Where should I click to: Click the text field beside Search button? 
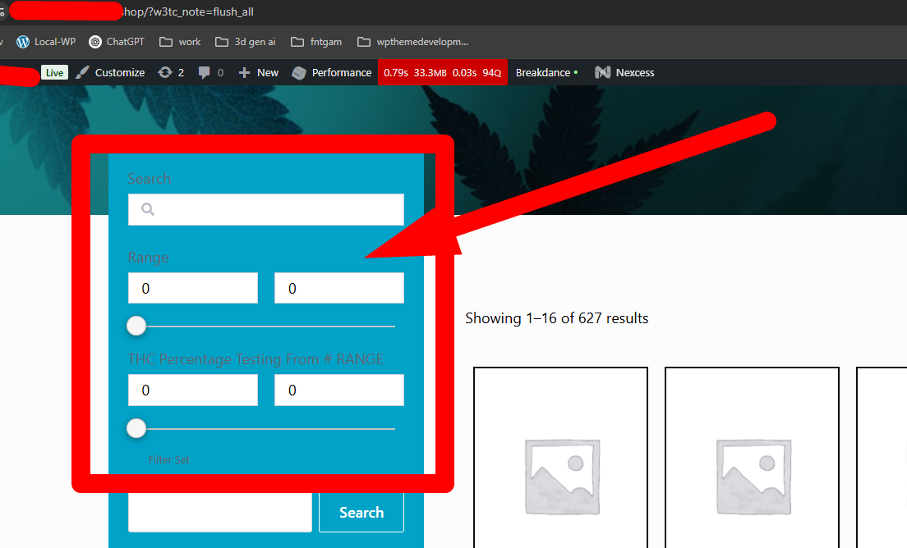pos(220,512)
